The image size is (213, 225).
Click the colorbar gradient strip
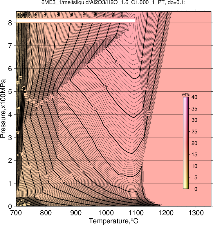point(186,143)
